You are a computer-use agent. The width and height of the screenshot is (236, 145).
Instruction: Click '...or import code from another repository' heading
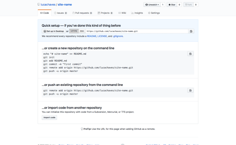click(x=72, y=108)
